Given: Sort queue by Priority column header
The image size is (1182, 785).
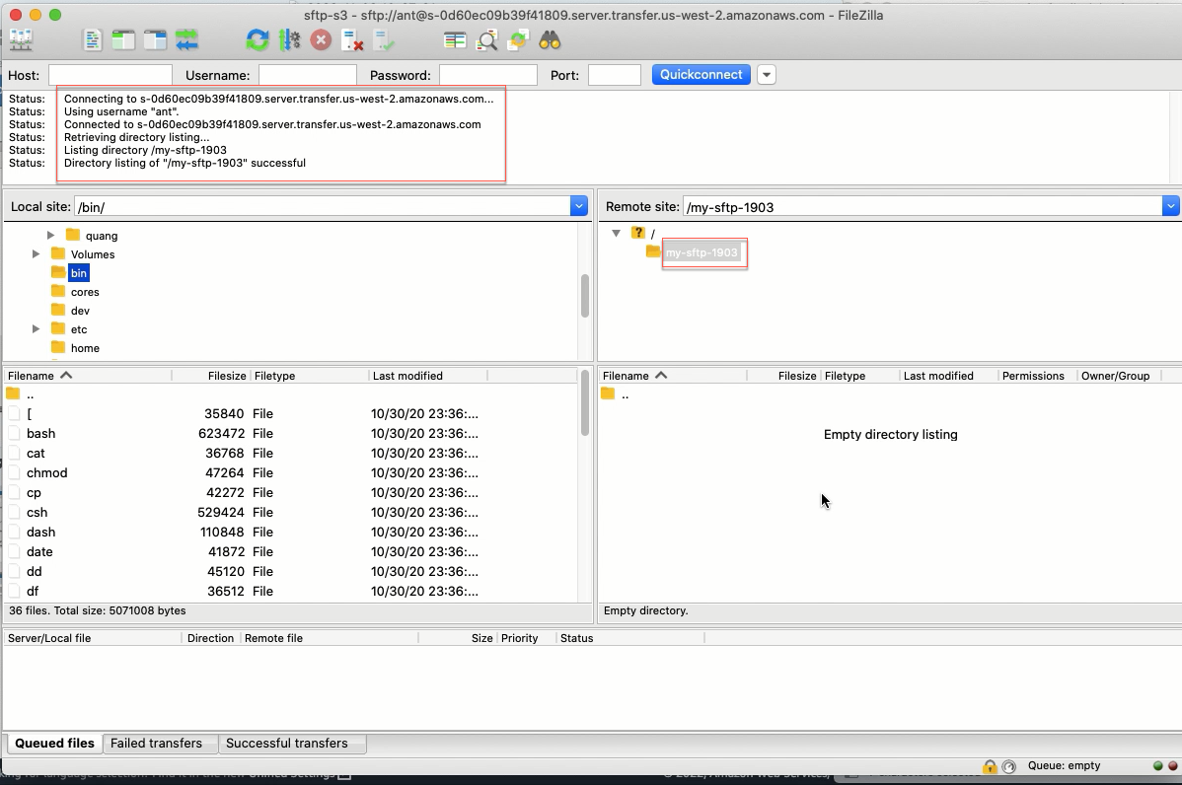Looking at the screenshot, I should [x=526, y=638].
